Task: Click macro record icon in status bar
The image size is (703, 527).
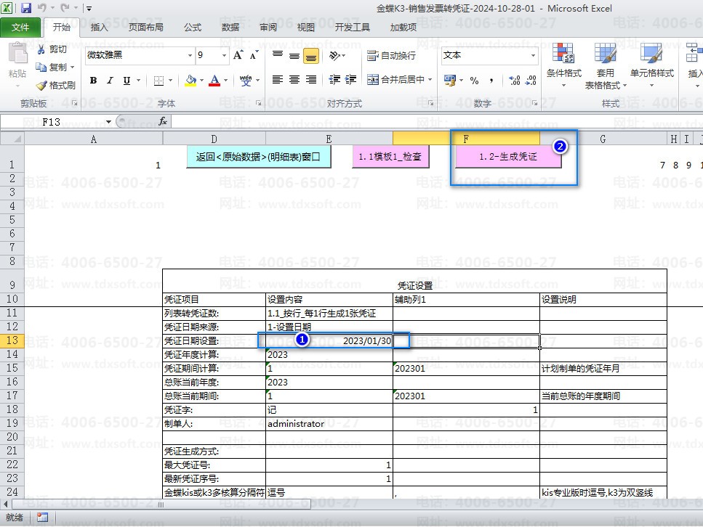Action: [42, 517]
